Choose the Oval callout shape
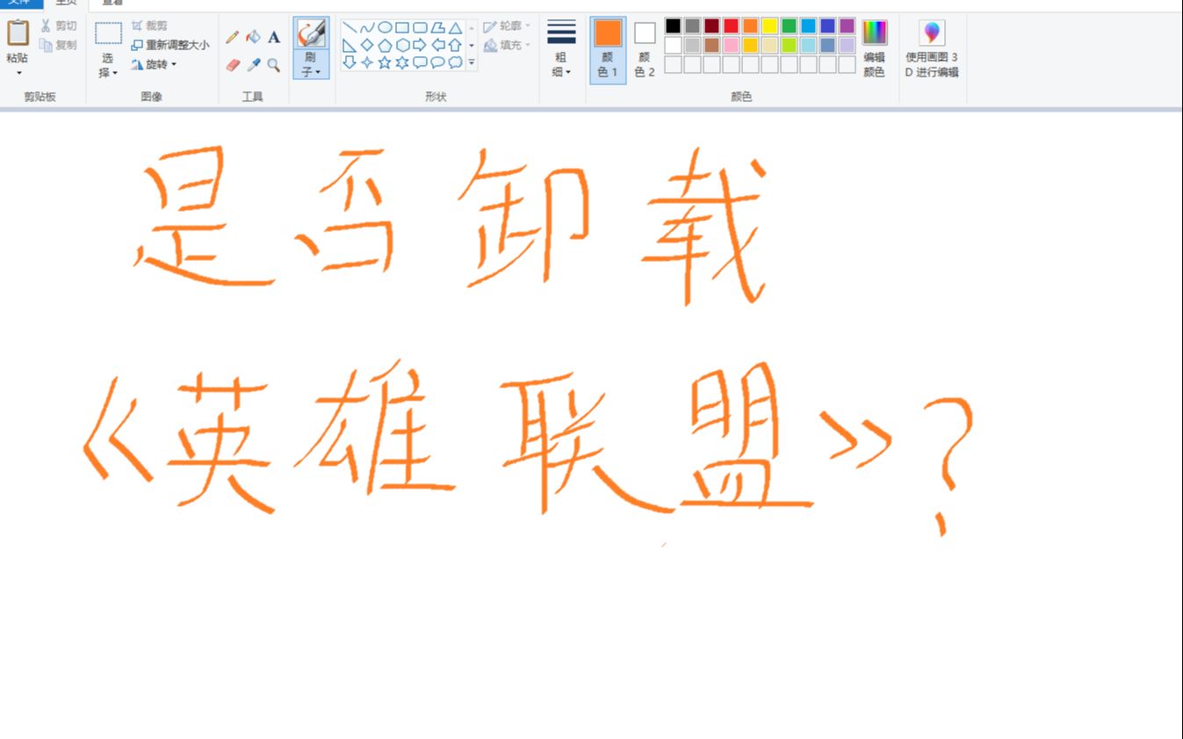 click(437, 62)
